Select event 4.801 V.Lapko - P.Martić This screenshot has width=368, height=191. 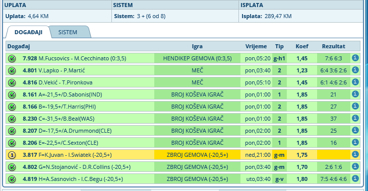tap(54, 70)
